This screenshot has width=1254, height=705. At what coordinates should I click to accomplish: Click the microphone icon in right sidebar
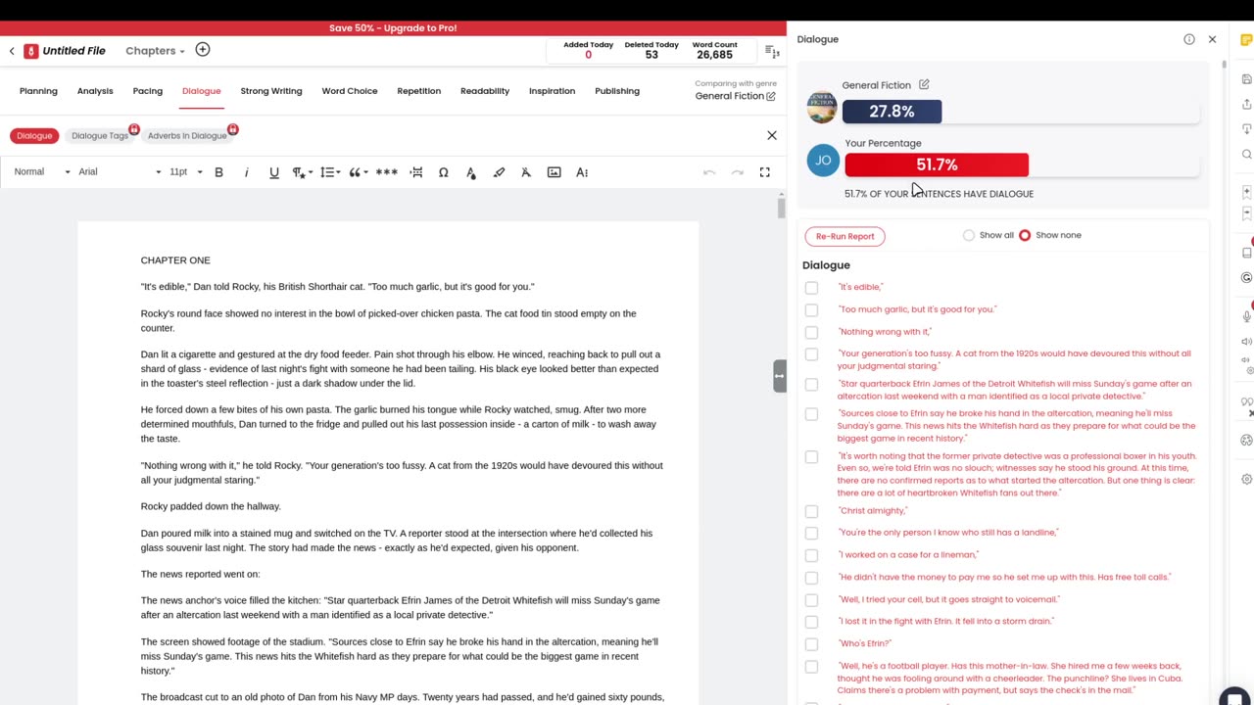(1246, 316)
